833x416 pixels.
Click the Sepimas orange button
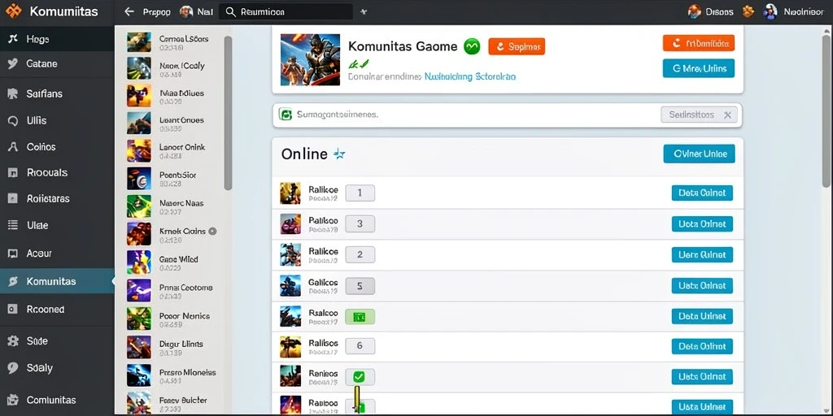click(x=517, y=46)
